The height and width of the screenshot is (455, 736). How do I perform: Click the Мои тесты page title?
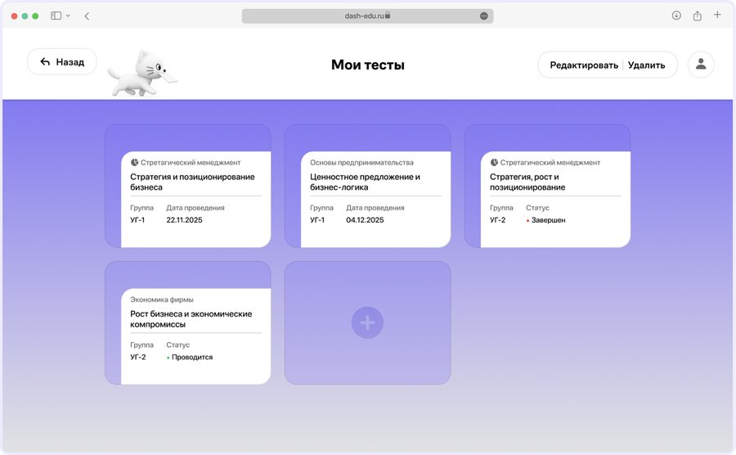click(367, 65)
